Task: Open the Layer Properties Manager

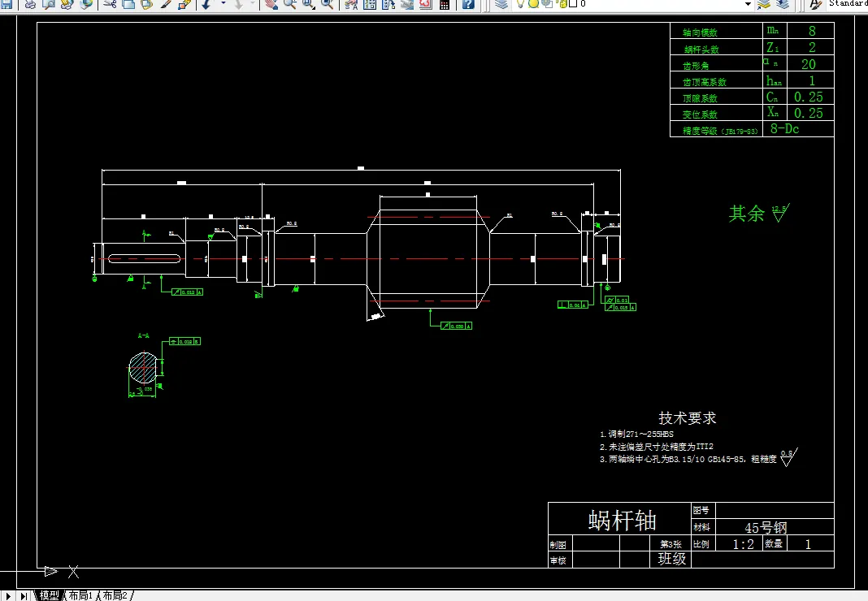Action: coord(501,4)
